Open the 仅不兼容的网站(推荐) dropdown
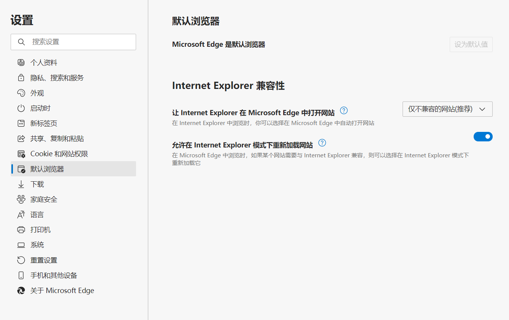The height and width of the screenshot is (320, 509). pyautogui.click(x=447, y=109)
